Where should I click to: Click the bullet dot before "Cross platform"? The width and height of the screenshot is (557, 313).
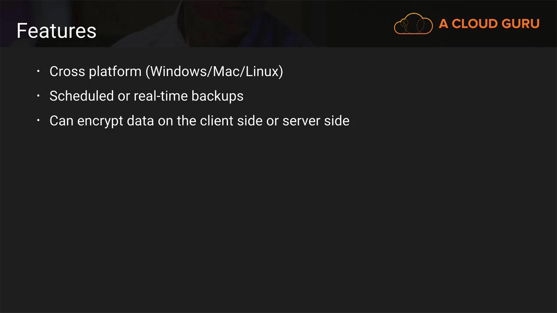click(x=38, y=71)
